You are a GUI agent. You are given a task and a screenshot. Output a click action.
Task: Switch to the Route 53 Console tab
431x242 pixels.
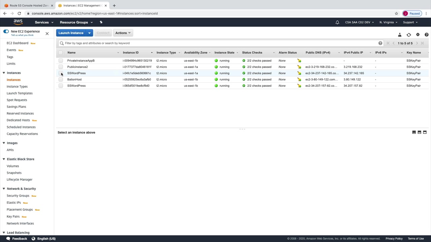29,5
